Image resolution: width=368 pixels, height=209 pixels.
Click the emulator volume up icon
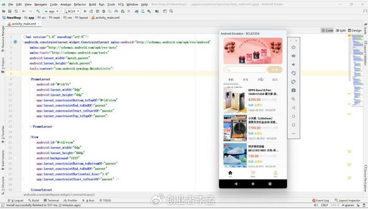tap(293, 56)
